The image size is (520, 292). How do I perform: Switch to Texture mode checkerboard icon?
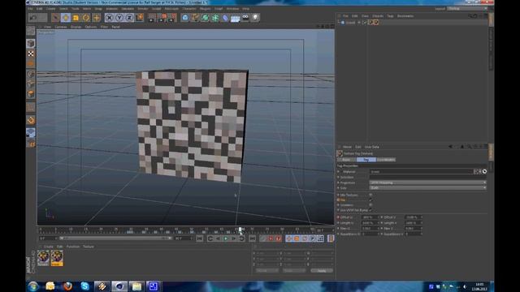click(31, 54)
